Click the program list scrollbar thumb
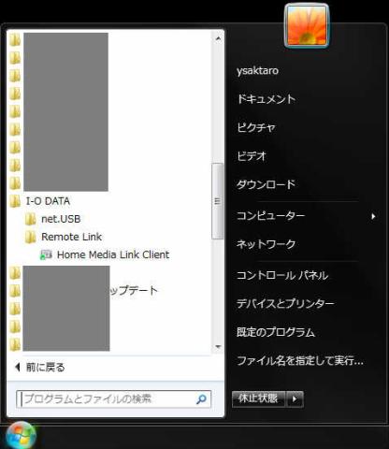Image resolution: width=389 pixels, height=449 pixels. click(218, 201)
